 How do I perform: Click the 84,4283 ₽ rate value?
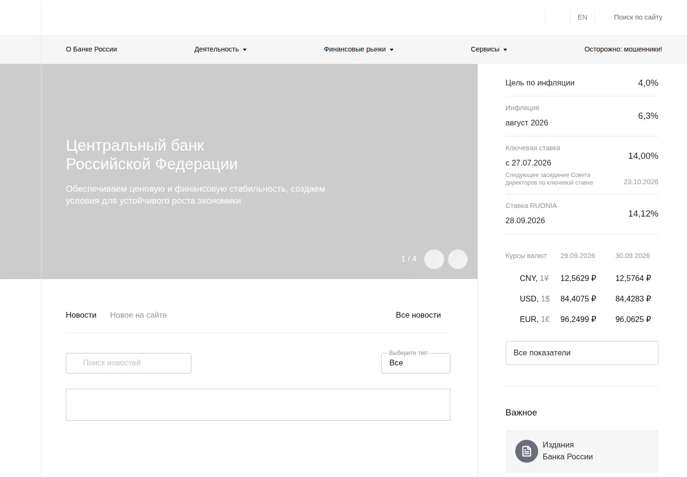633,299
